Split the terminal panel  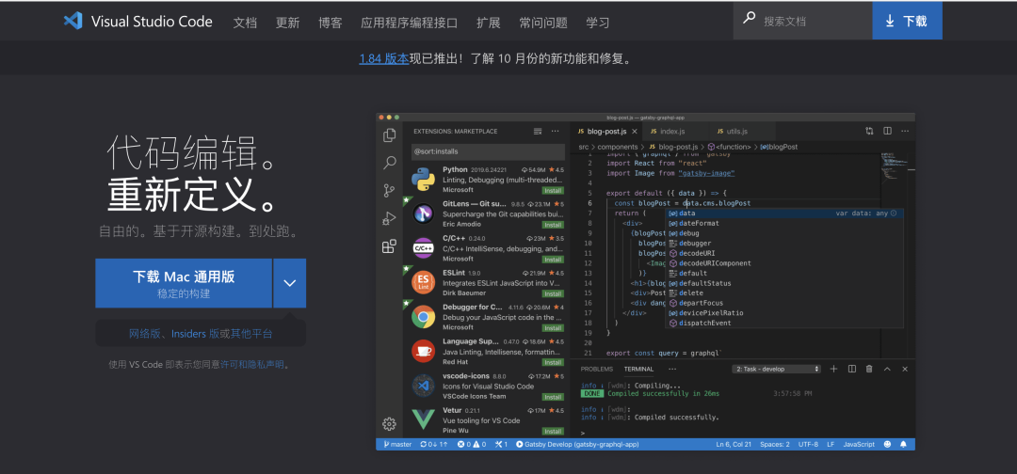point(851,369)
